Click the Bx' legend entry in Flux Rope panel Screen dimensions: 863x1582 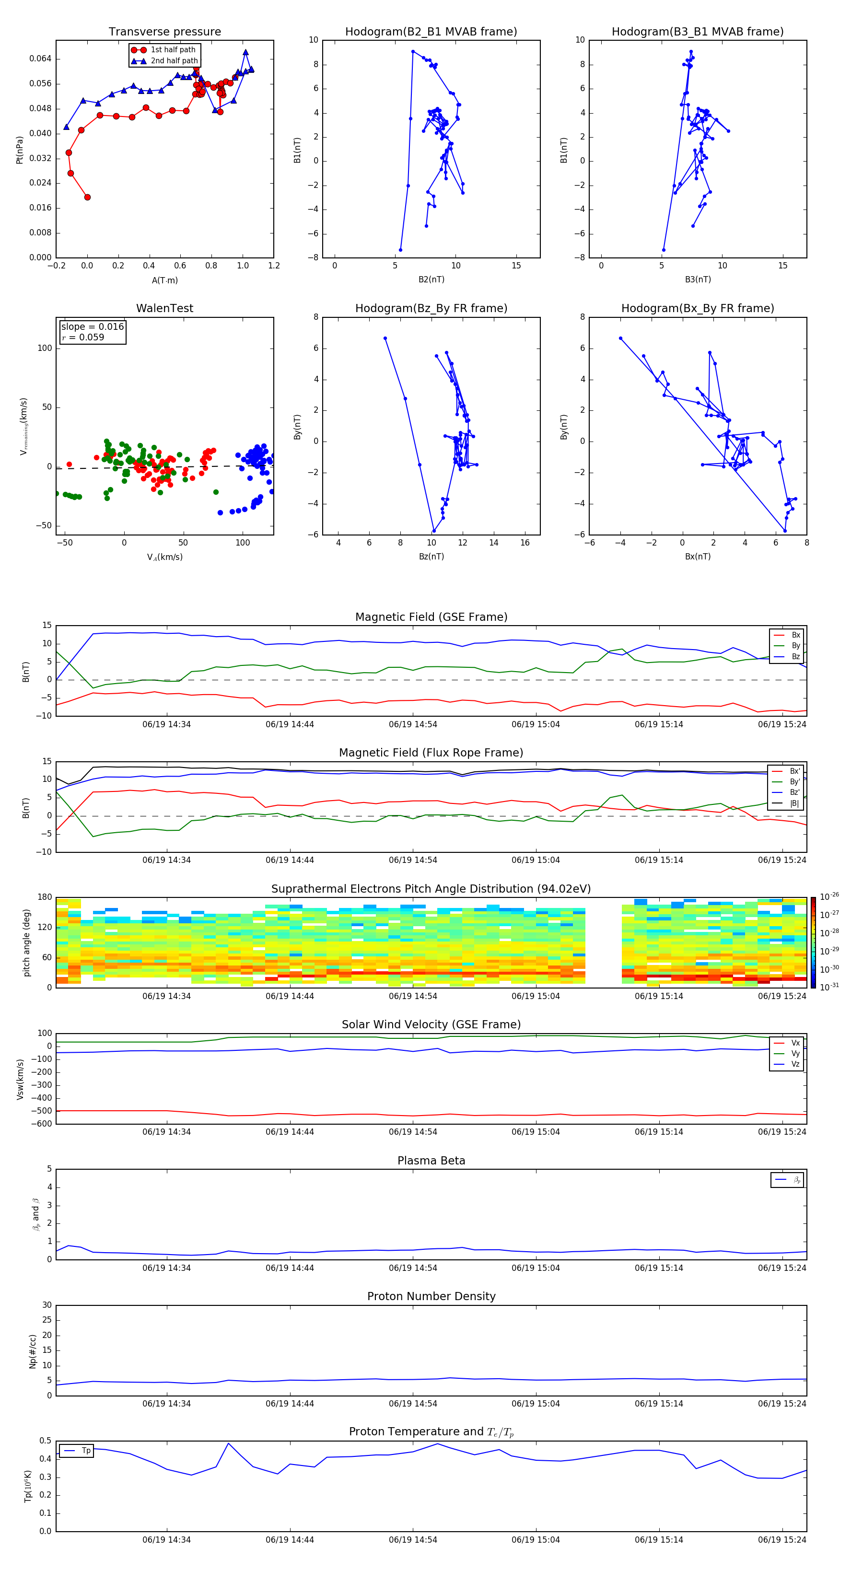click(x=786, y=771)
